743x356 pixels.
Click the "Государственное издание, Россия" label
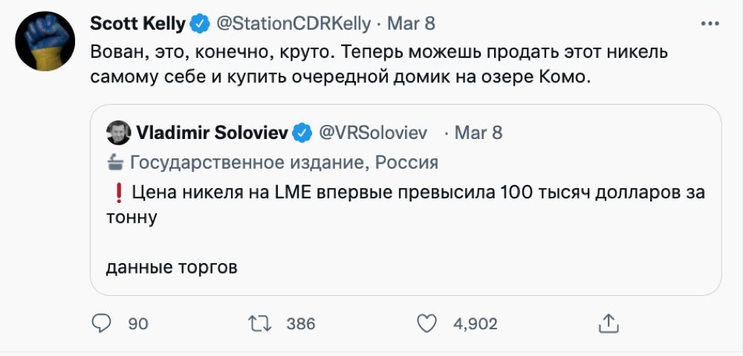tap(284, 162)
